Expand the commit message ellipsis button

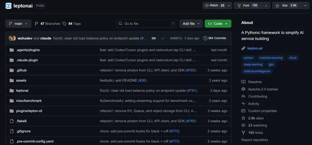[154, 38]
